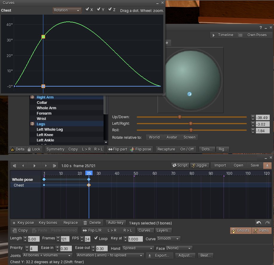274x265 pixels.
Task: Redo the last action
Action: coord(267,223)
